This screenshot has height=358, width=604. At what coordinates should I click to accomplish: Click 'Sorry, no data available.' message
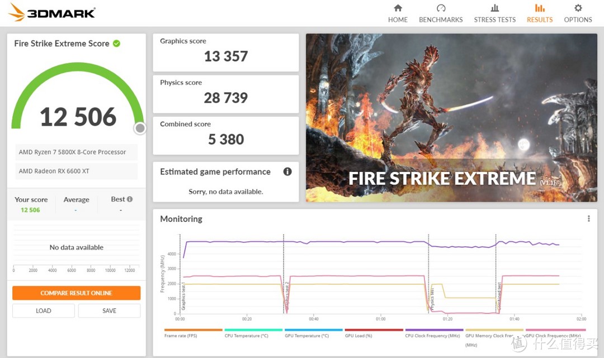click(226, 192)
